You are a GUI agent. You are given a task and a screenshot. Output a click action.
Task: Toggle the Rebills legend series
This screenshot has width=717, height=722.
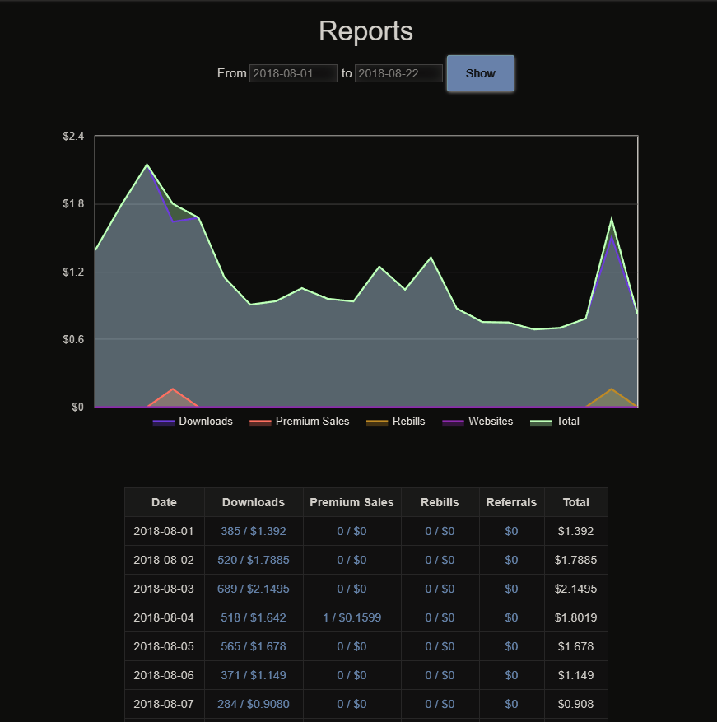(x=408, y=422)
